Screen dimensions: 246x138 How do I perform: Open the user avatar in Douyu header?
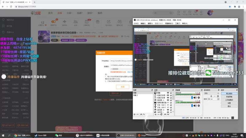coord(210,13)
